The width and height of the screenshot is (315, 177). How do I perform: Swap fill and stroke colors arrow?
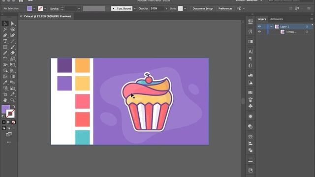pos(14,106)
